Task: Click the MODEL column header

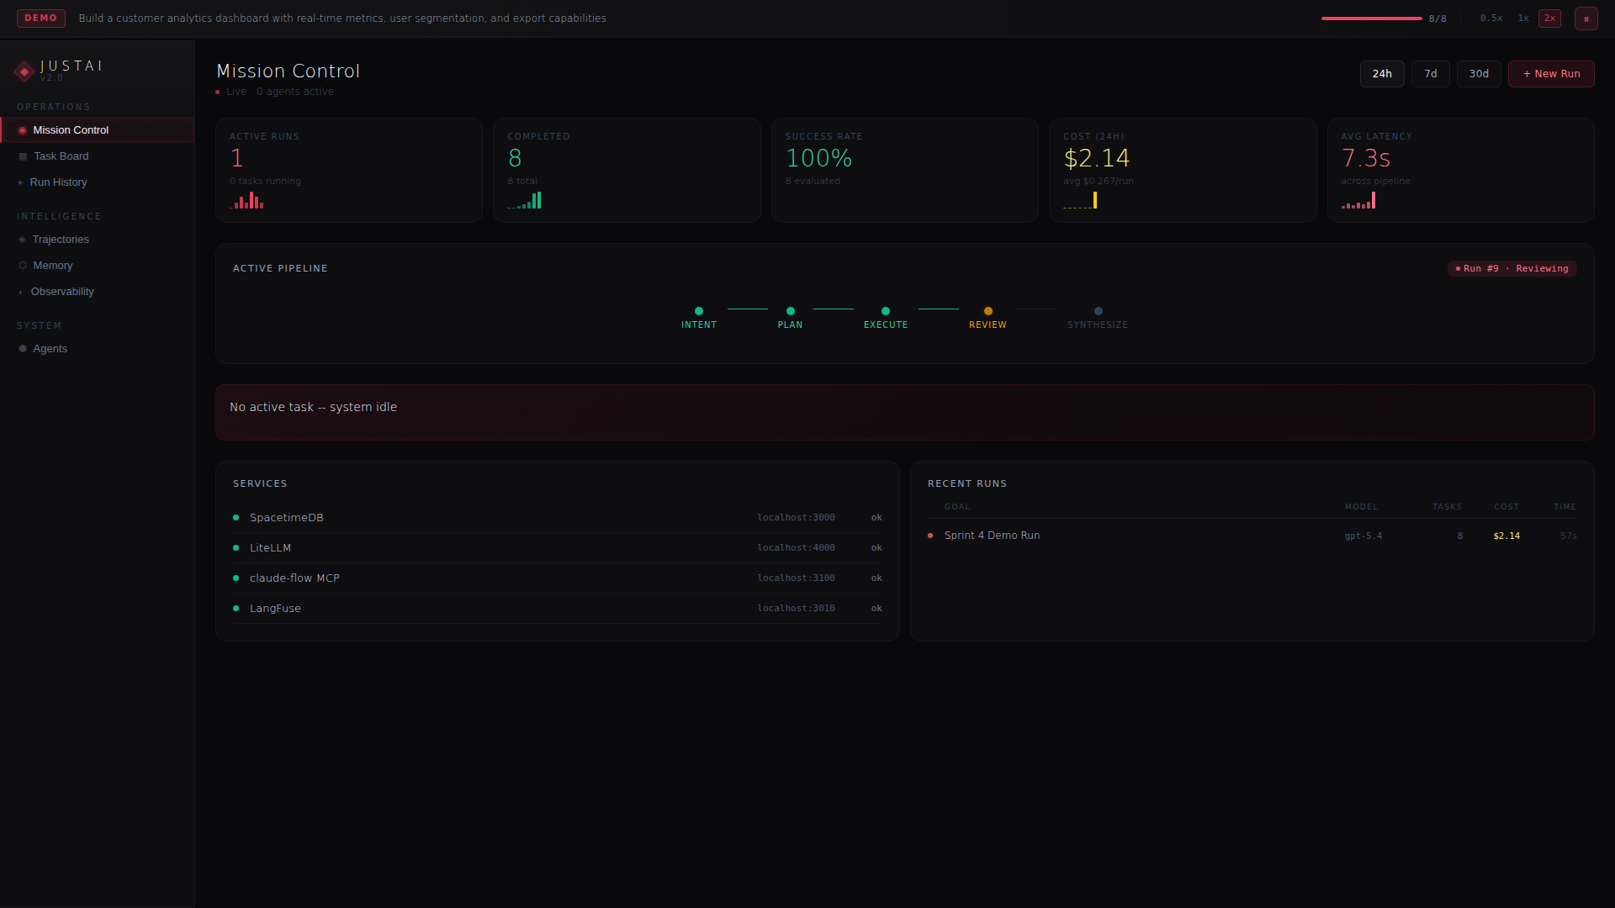Action: tap(1361, 507)
